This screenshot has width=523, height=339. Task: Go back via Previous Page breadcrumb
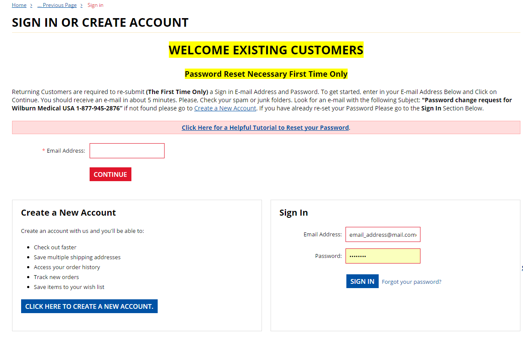[x=57, y=5]
